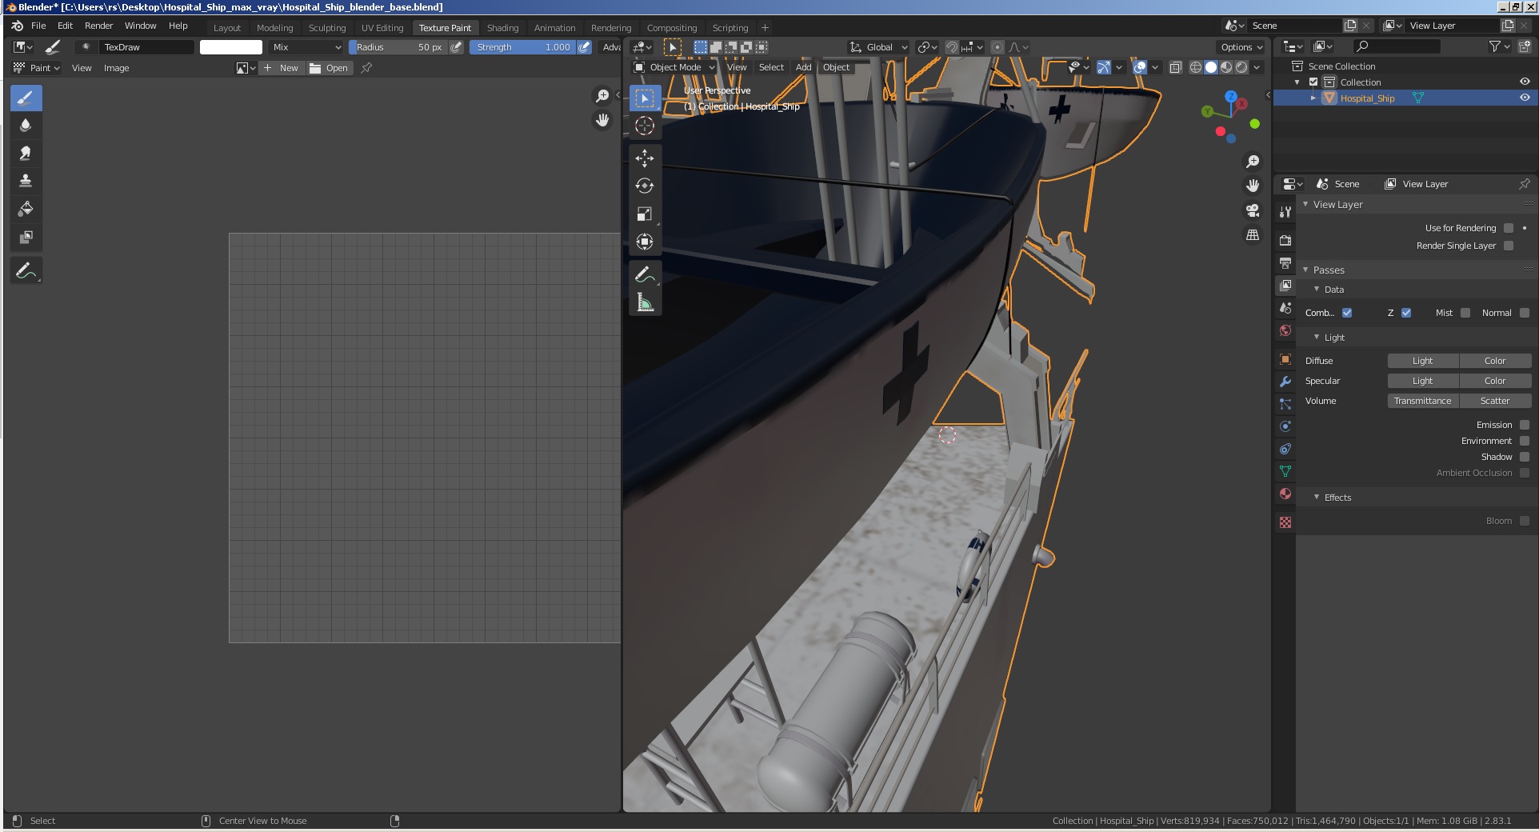The width and height of the screenshot is (1539, 832).
Task: Toggle the Z pass checkbox
Action: (x=1406, y=313)
